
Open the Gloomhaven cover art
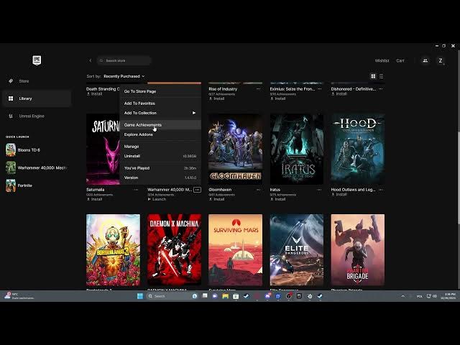[235, 149]
